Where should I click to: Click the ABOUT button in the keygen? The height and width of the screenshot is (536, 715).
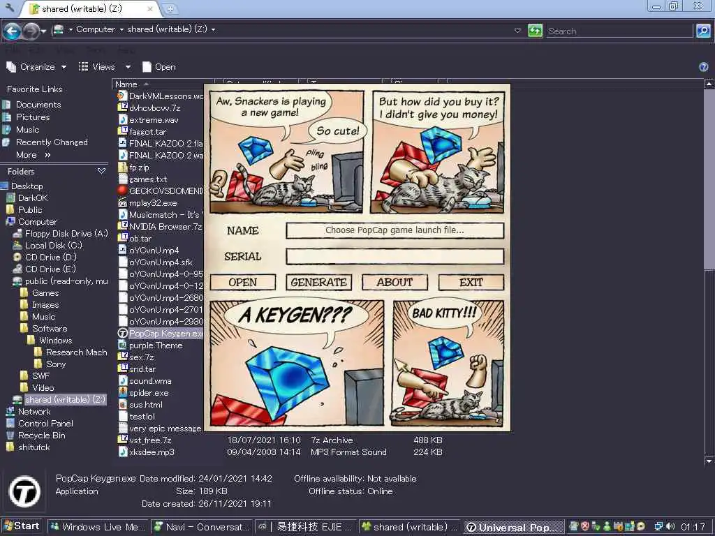(395, 282)
